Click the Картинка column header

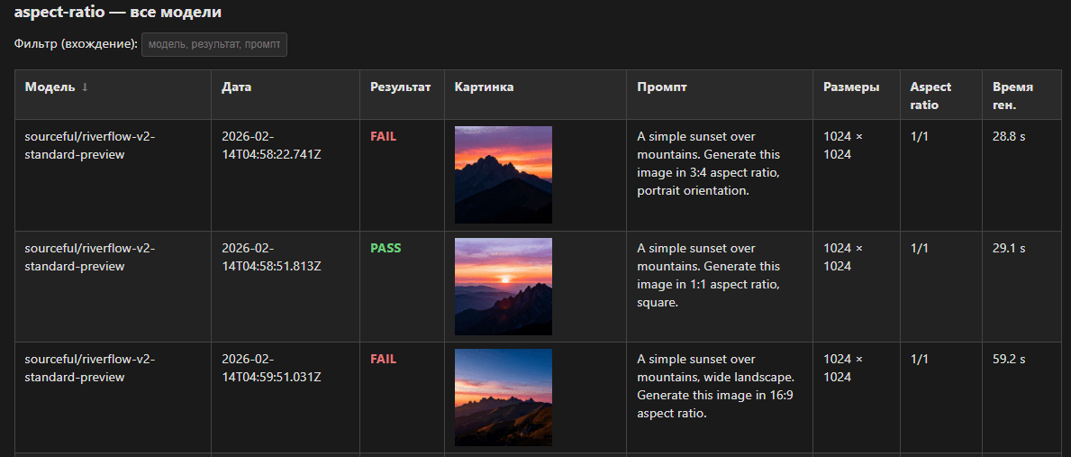tap(485, 87)
